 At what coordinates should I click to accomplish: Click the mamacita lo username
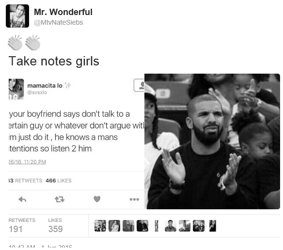[45, 86]
